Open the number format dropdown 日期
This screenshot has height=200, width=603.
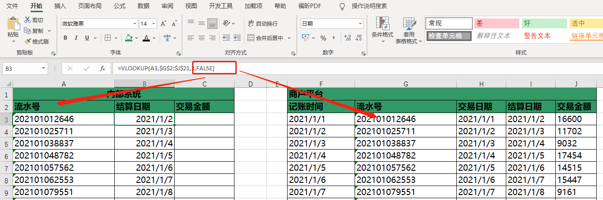(x=360, y=23)
